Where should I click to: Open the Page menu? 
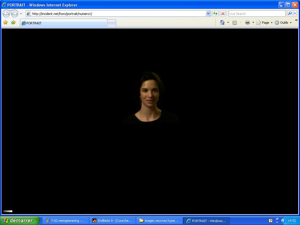point(264,23)
